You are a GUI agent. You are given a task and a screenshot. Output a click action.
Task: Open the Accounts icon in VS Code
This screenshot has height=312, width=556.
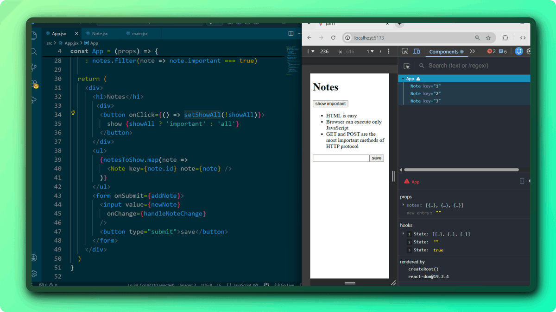click(x=34, y=258)
